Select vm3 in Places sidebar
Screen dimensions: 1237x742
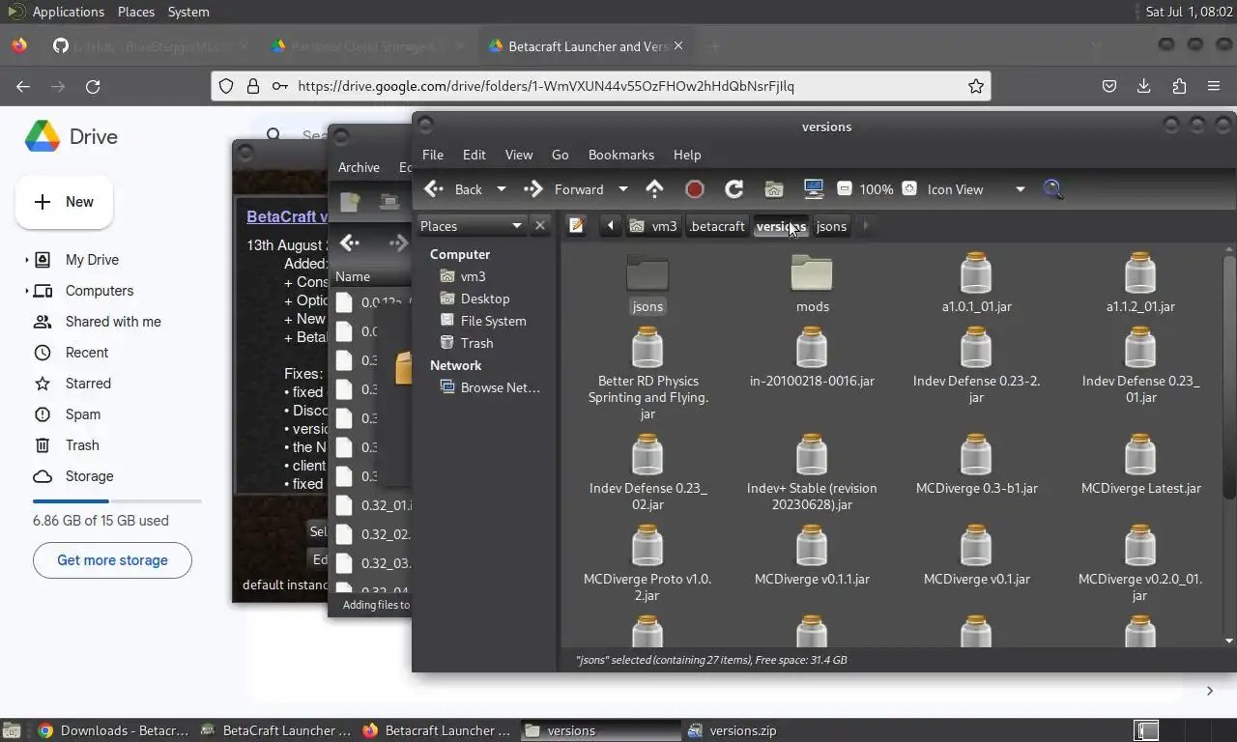point(473,276)
